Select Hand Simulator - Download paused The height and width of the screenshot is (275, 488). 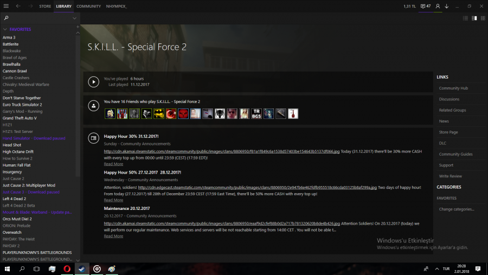point(34,138)
